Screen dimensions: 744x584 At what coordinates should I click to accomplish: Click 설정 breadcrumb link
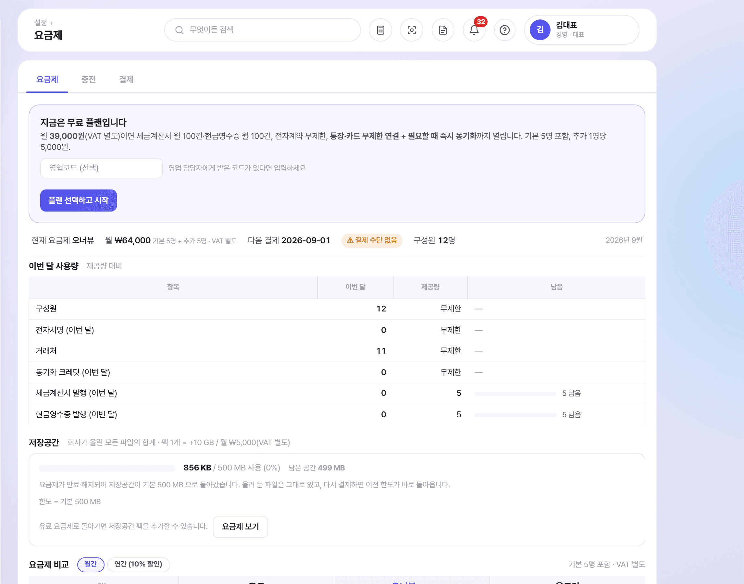coord(41,23)
